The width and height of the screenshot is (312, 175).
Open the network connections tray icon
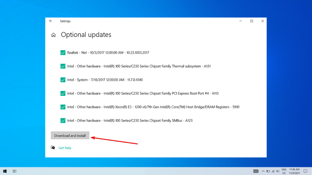tap(273, 171)
